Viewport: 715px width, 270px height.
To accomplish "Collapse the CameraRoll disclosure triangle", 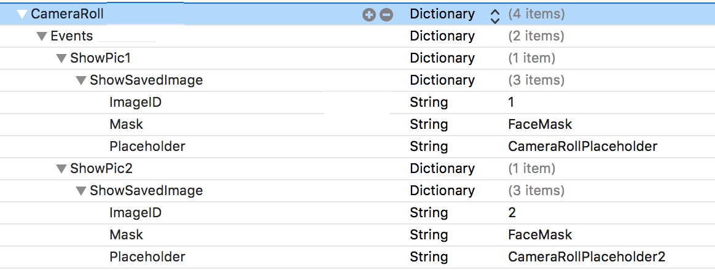I will (x=22, y=14).
